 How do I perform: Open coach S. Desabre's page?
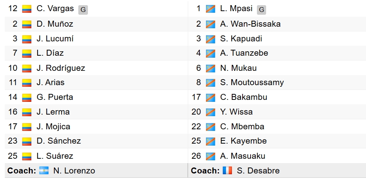258,171
